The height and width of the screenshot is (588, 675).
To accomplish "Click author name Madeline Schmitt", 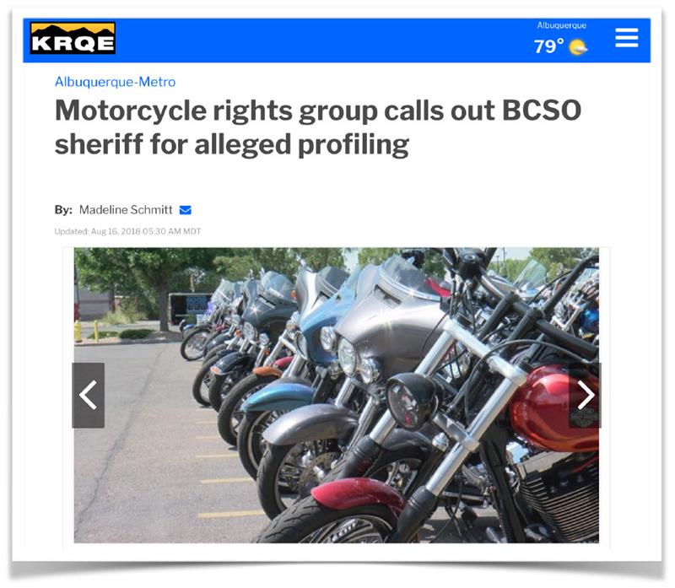I will (x=126, y=210).
